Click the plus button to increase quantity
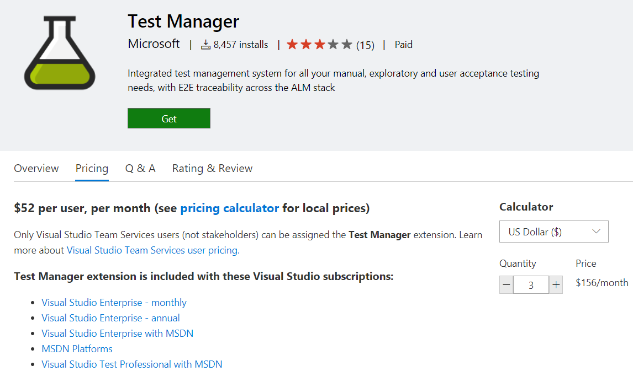 click(556, 284)
